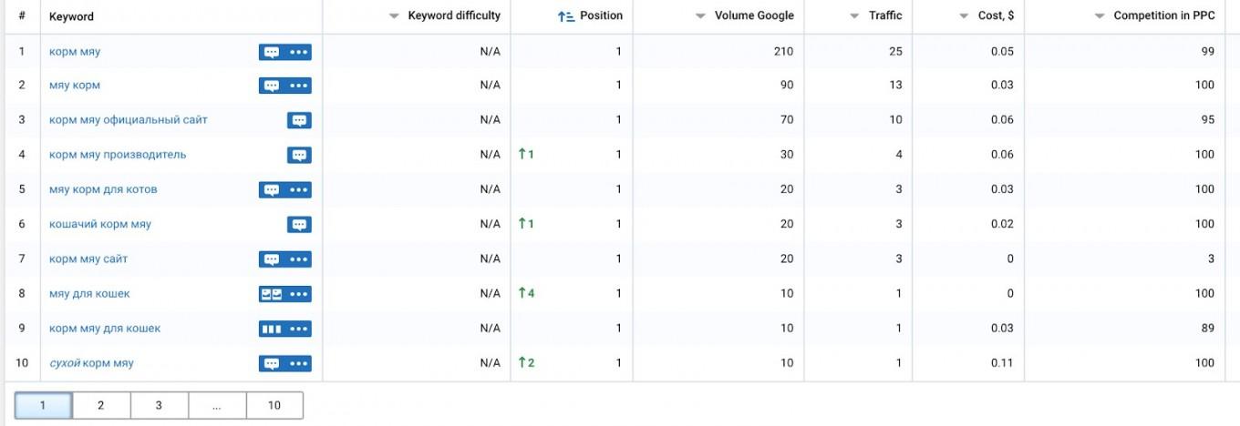This screenshot has width=1240, height=426.
Task: Click SERP icon for кошачий корм мяу
Action: tap(299, 224)
